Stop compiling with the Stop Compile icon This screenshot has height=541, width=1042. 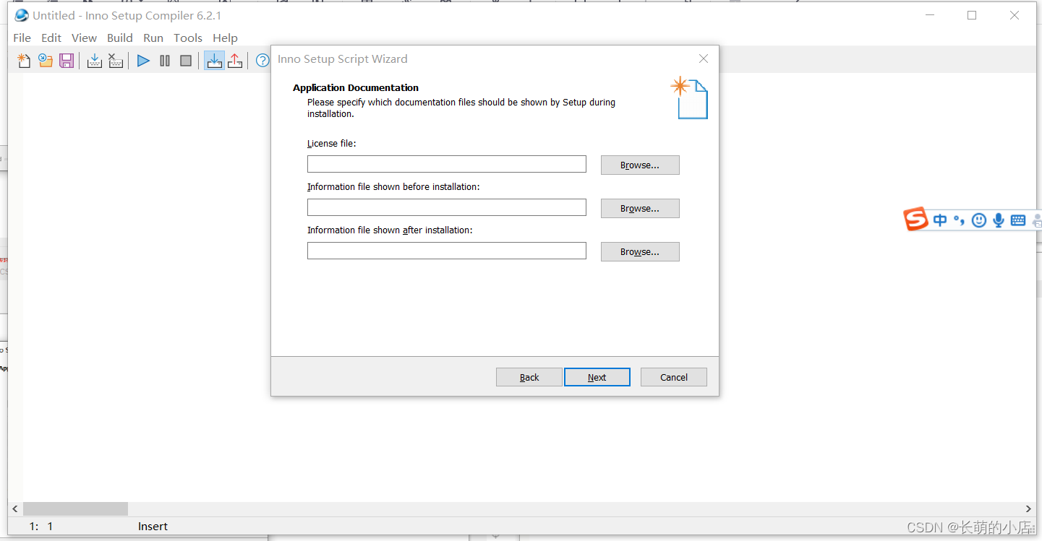coord(116,61)
